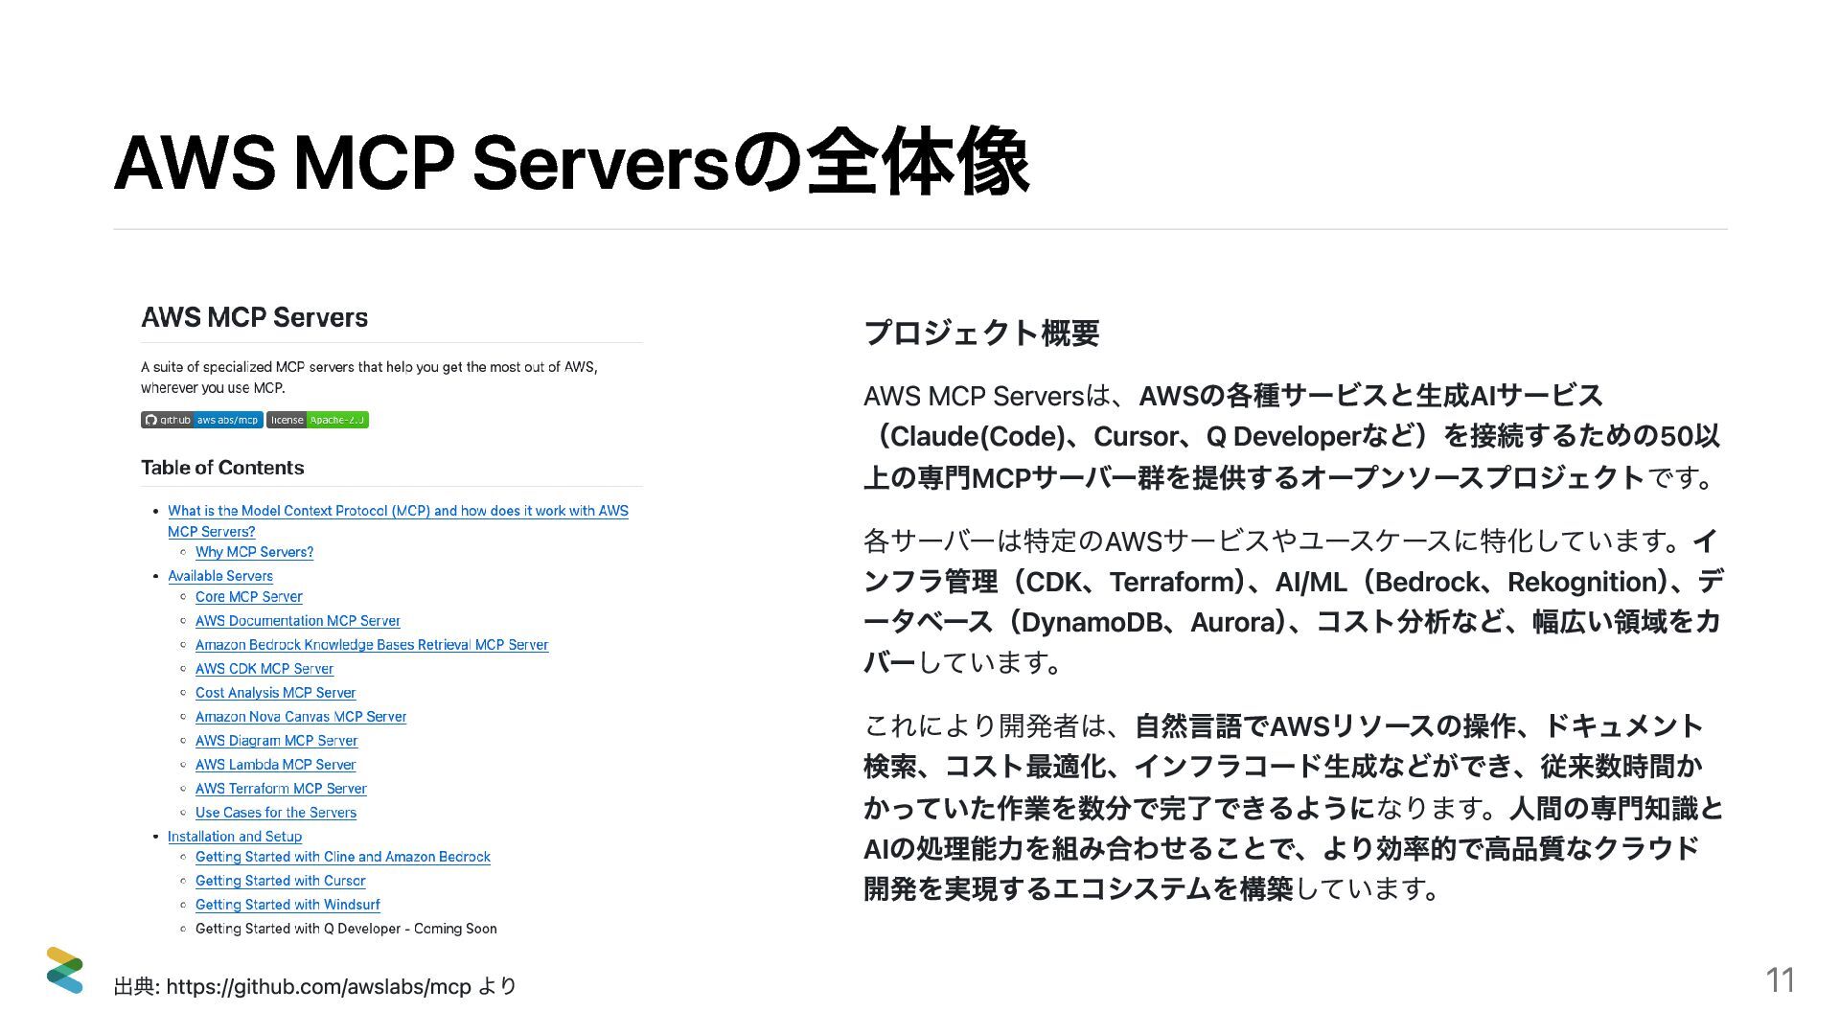Open the 'Available Servers' link
Screen dimensions: 1840x1035
[x=220, y=576]
